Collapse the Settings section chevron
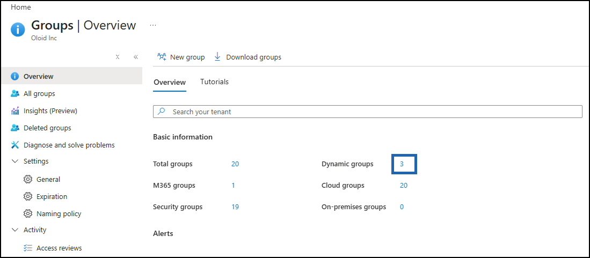The width and height of the screenshot is (590, 258). [x=15, y=161]
